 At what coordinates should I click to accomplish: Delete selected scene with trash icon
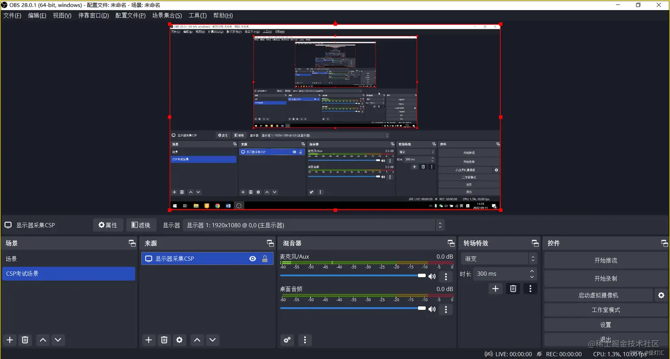pos(25,340)
